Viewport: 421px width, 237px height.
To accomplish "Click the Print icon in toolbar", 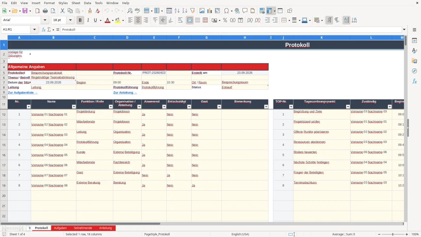I will [x=45, y=11].
